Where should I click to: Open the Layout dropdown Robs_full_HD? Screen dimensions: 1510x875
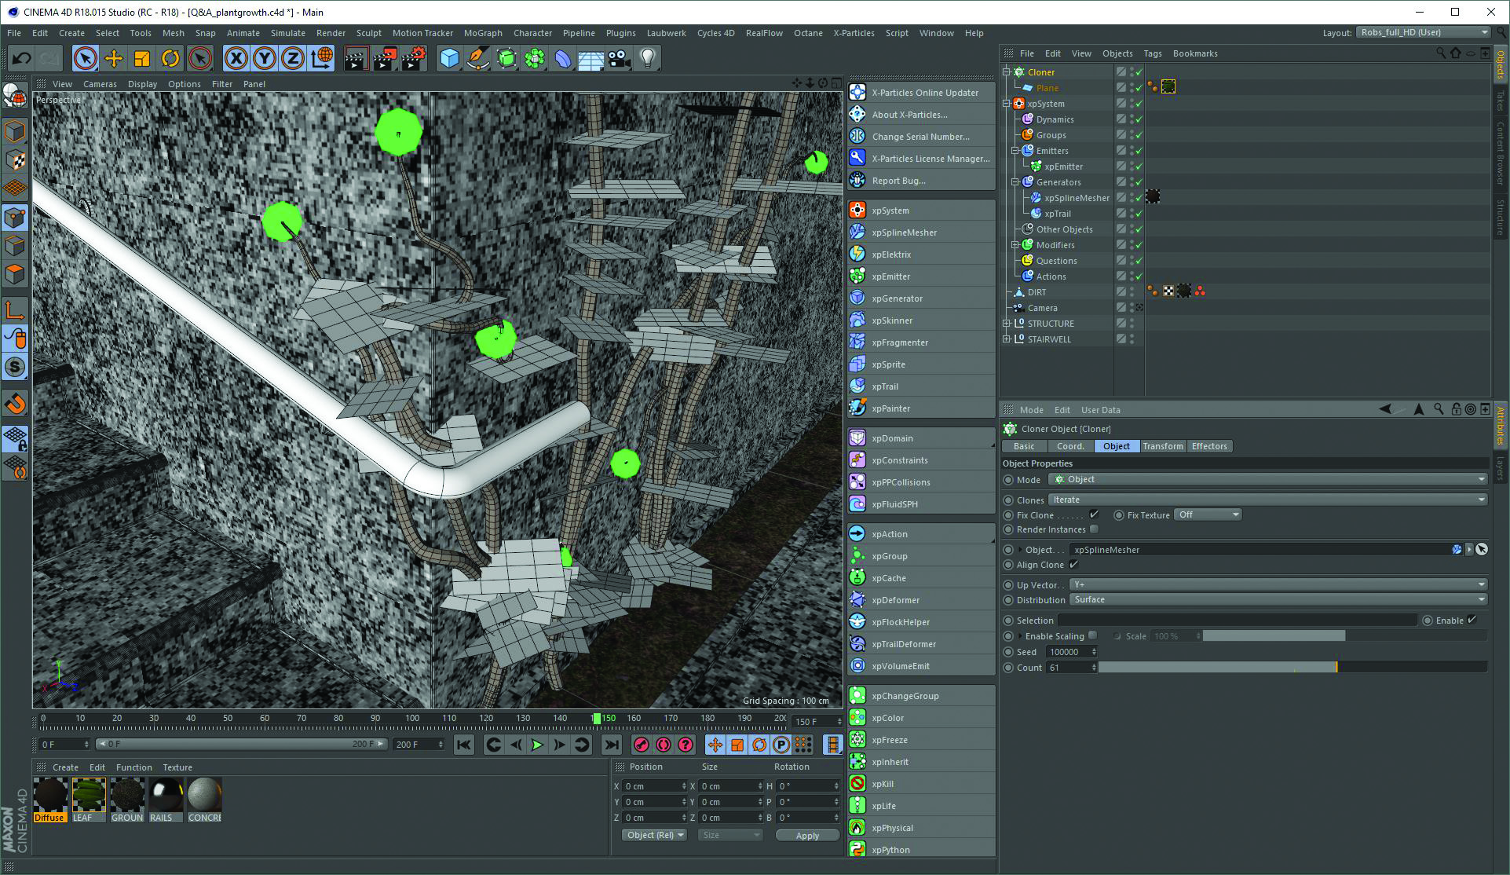tap(1422, 32)
